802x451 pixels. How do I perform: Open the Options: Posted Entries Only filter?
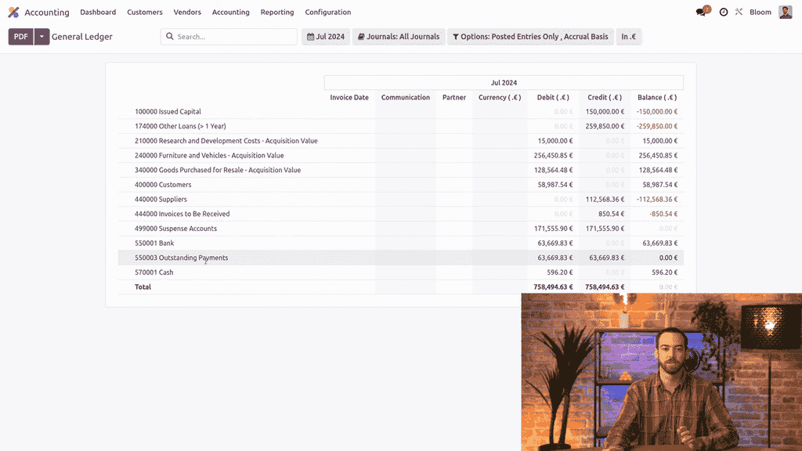(x=529, y=37)
